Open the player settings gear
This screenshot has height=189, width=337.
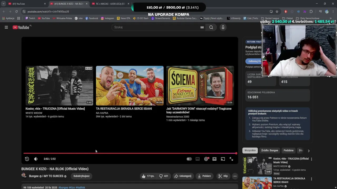click(x=206, y=159)
